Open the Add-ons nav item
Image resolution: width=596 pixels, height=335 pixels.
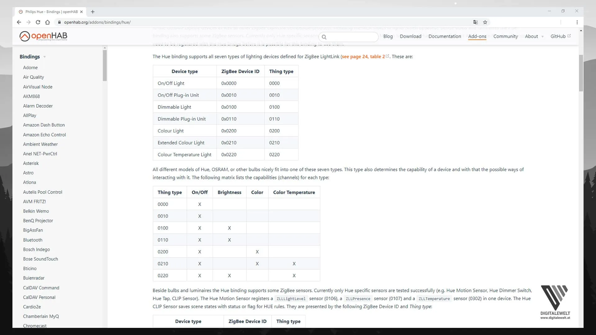coord(477,36)
